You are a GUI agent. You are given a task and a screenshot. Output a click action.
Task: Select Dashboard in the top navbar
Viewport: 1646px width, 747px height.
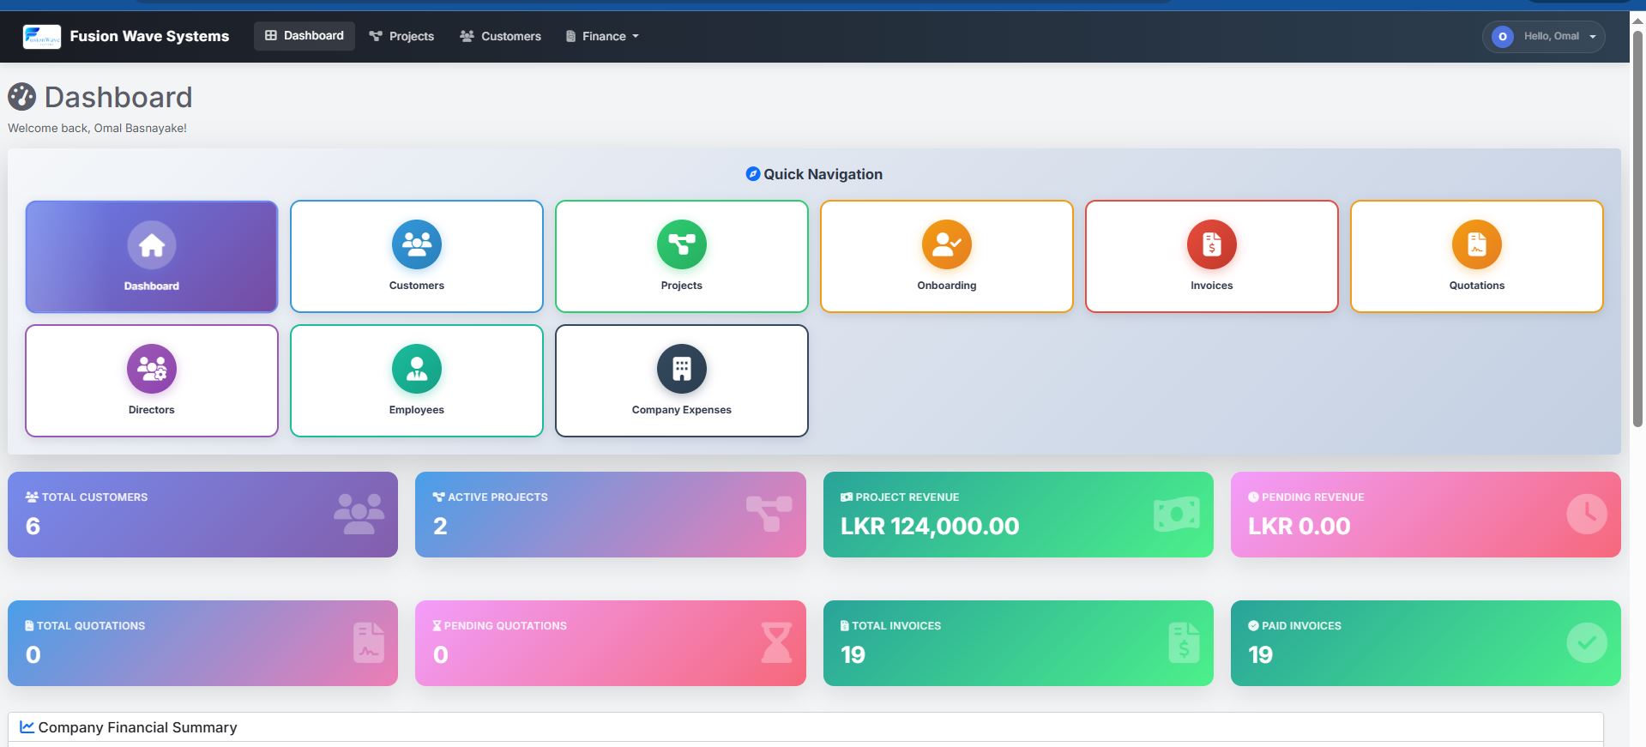pos(304,36)
